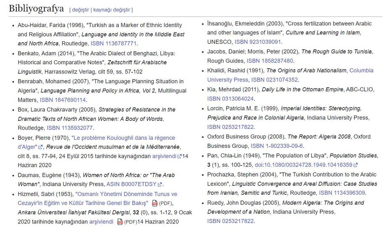Open ISBN 1847690114 for Benrabah
The image size is (390, 232).
(63, 100)
